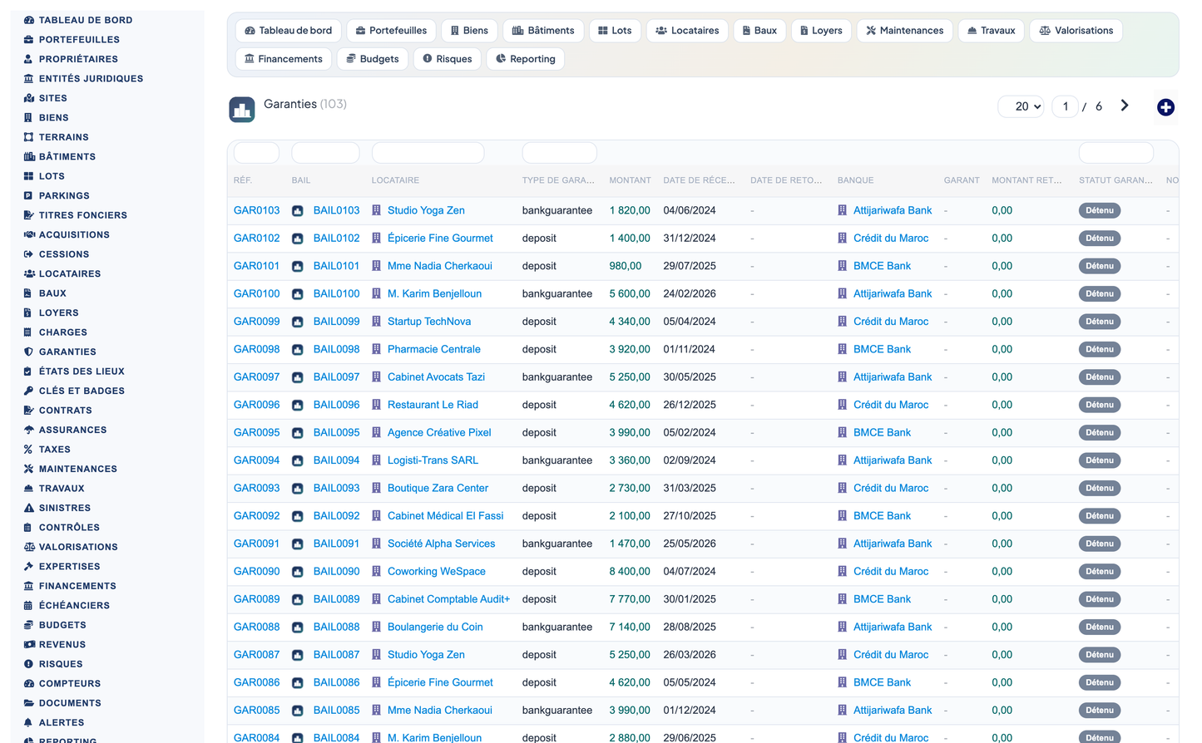The width and height of the screenshot is (1202, 743).
Task: Open the bail icon beside BAIL0103
Action: 297,211
